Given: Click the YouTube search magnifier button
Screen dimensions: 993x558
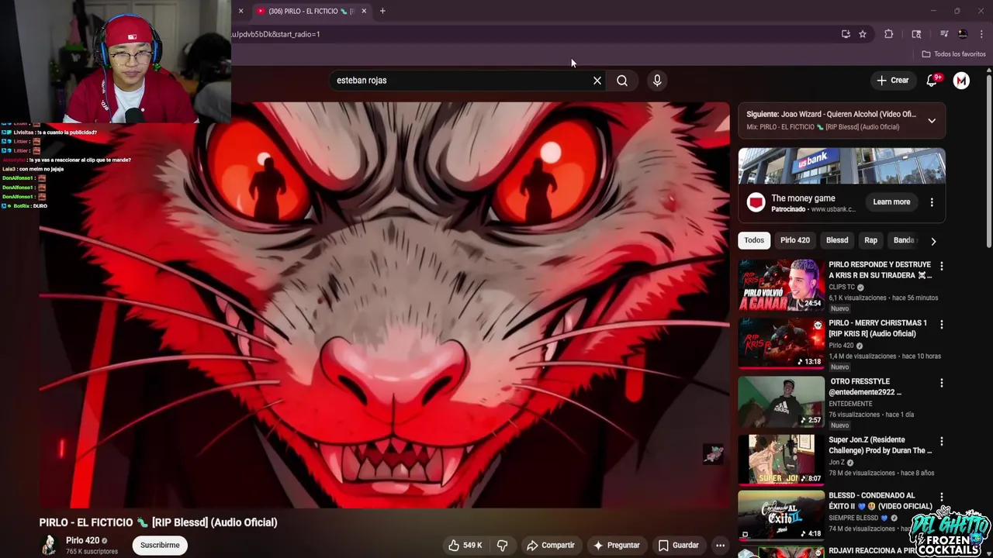Looking at the screenshot, I should 622,81.
